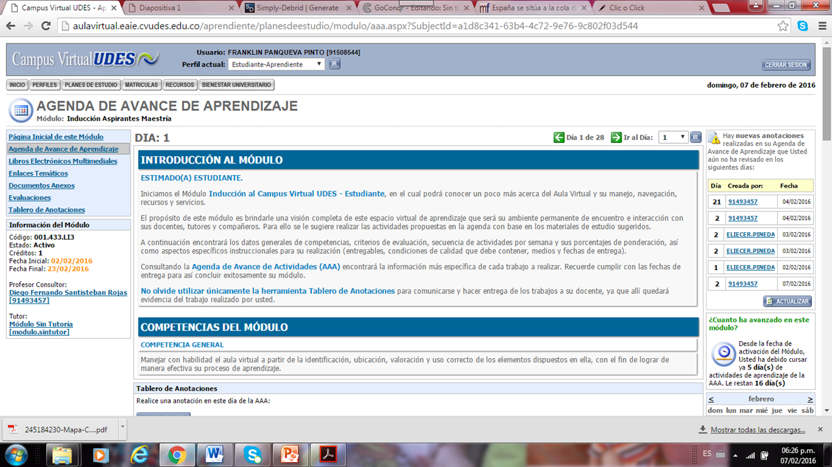Open professor Diego Fernando Santisteban Rojas link
832x467 pixels.
[x=68, y=296]
